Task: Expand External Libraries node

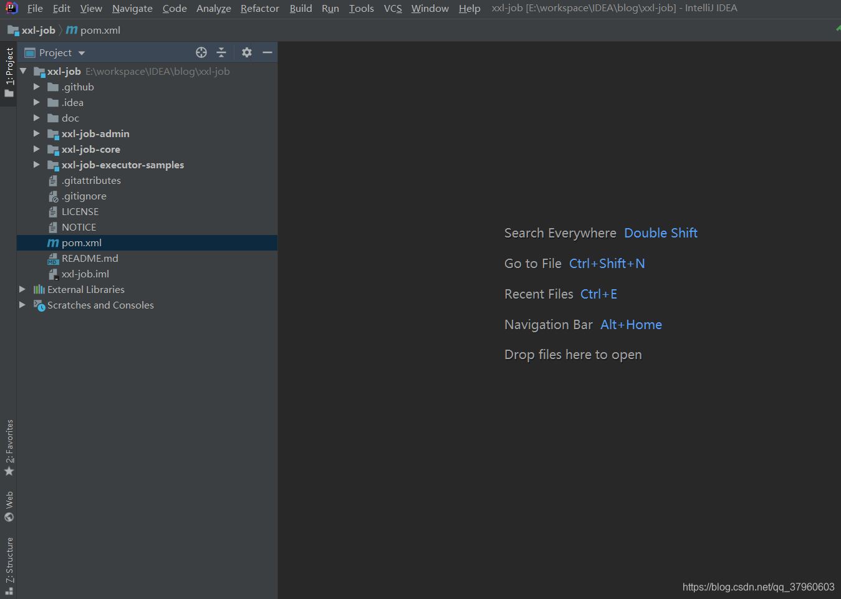Action: click(22, 289)
